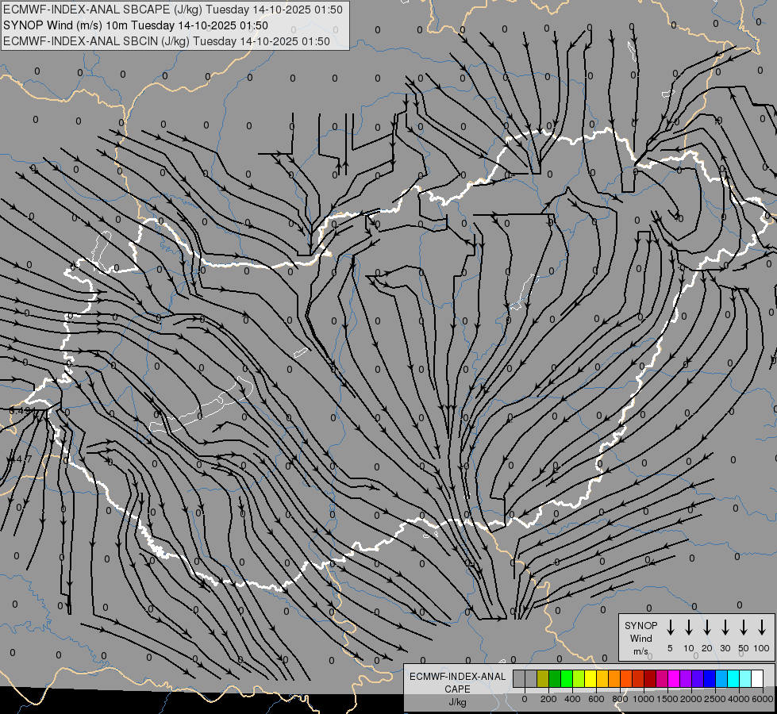Click the wind arrow above the 20 label
The image size is (777, 714).
706,628
